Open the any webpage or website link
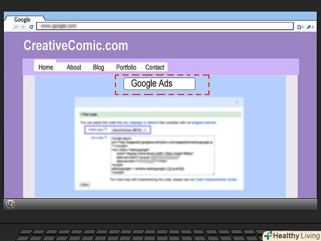321x241 pixels. tap(140, 123)
